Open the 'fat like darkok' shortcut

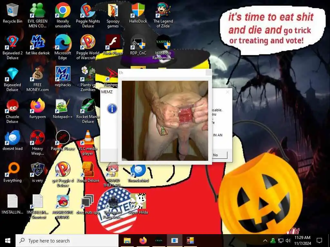[37, 45]
